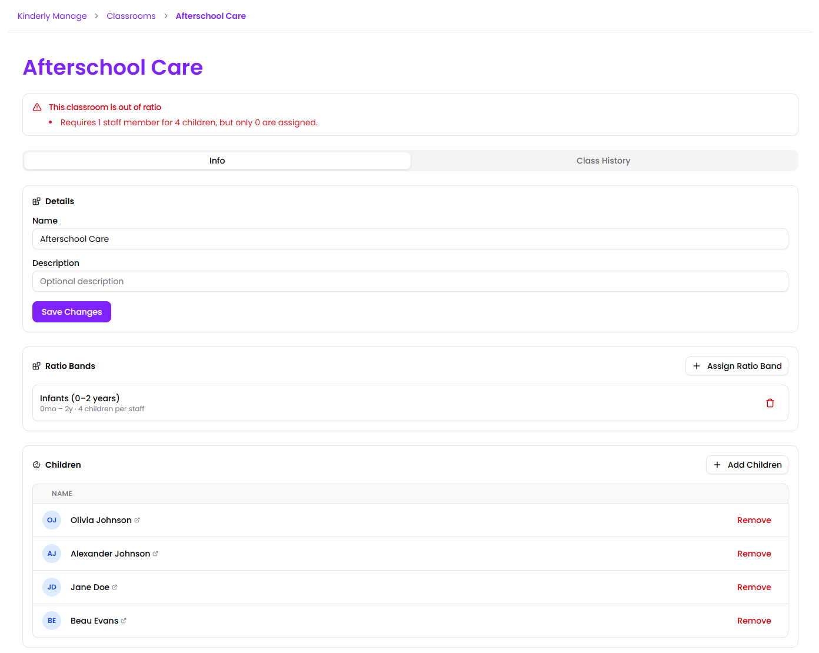Click the Afterschool Care breadcrumb
819x653 pixels.
pos(211,16)
